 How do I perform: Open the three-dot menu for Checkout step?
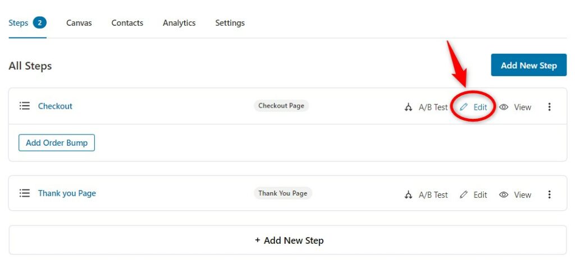tap(549, 107)
